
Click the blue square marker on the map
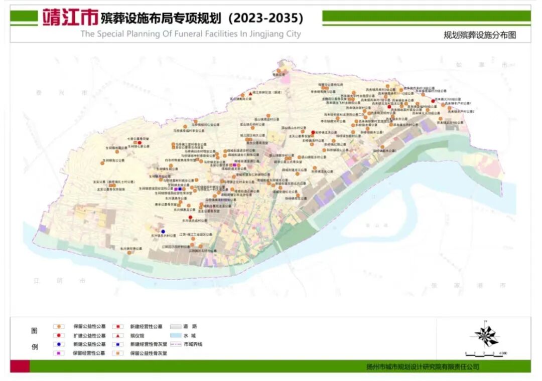click(180, 189)
